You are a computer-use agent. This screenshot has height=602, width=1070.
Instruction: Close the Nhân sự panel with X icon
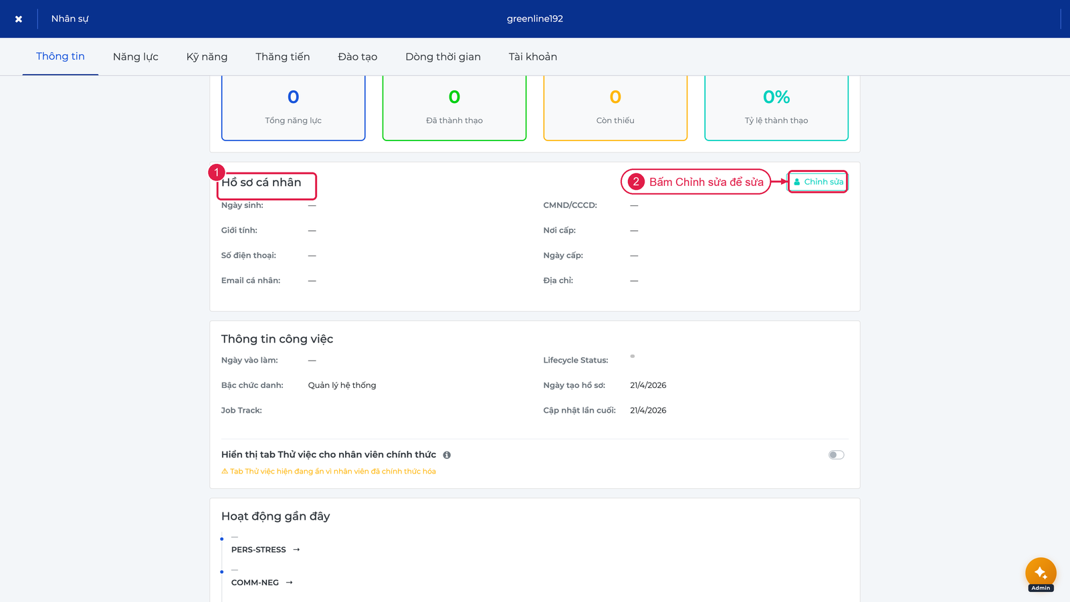pos(19,19)
